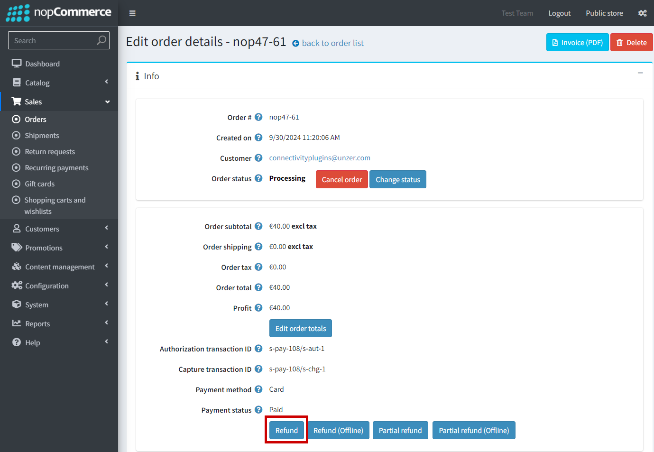
Task: Click the help tooltip icon beside Payment status
Action: point(258,410)
